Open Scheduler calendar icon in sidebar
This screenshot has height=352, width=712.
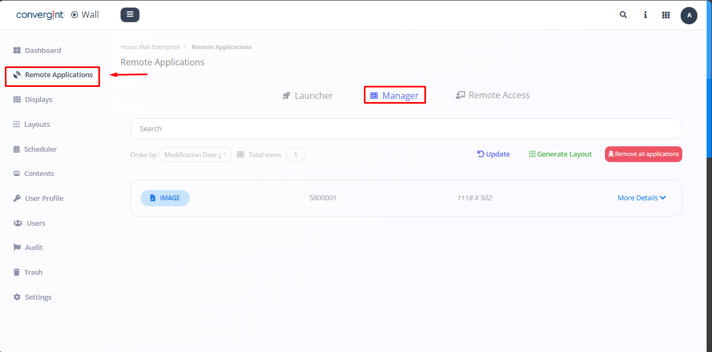(x=17, y=149)
